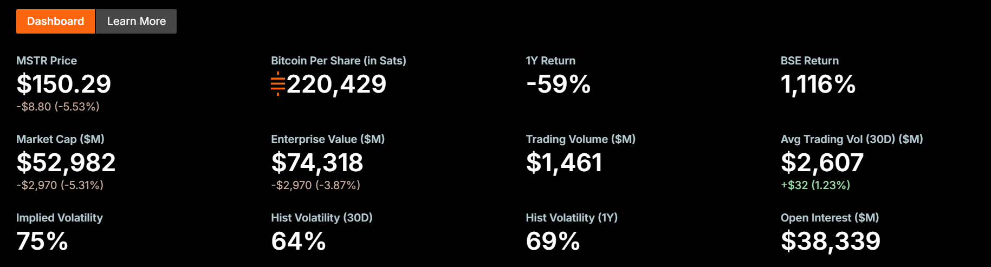
Task: Open the Dashboard tab
Action: (x=55, y=21)
